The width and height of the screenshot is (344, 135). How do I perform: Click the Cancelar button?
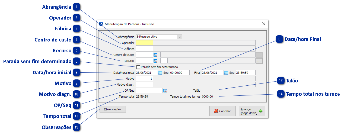[x=222, y=111]
